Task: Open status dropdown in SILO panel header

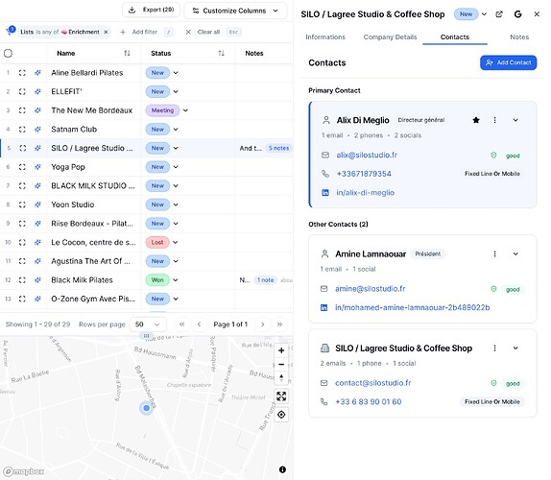Action: (x=484, y=14)
